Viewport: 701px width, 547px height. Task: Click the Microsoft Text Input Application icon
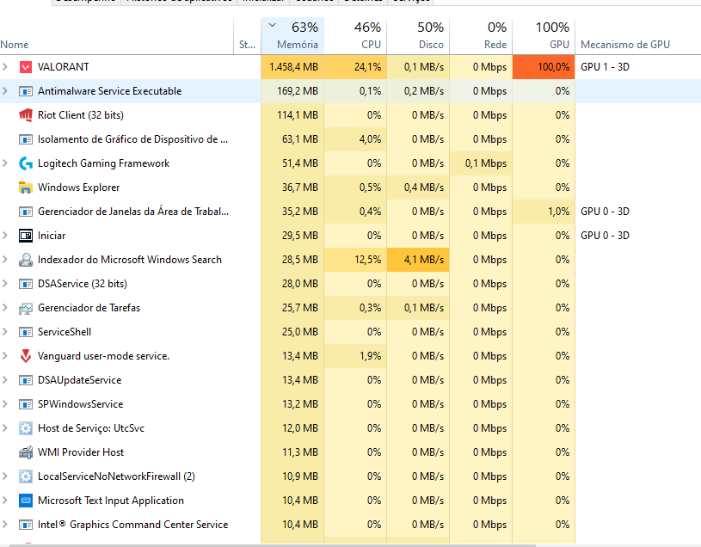pyautogui.click(x=26, y=501)
